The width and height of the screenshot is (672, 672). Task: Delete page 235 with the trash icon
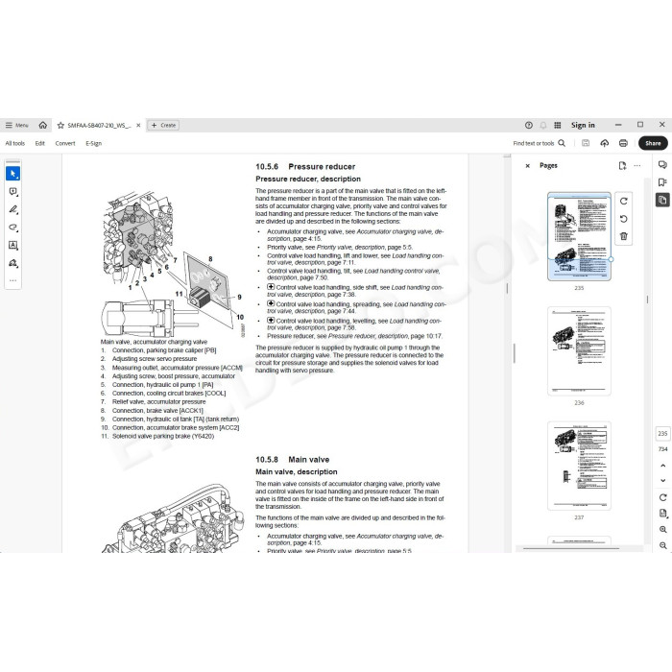[x=624, y=236]
